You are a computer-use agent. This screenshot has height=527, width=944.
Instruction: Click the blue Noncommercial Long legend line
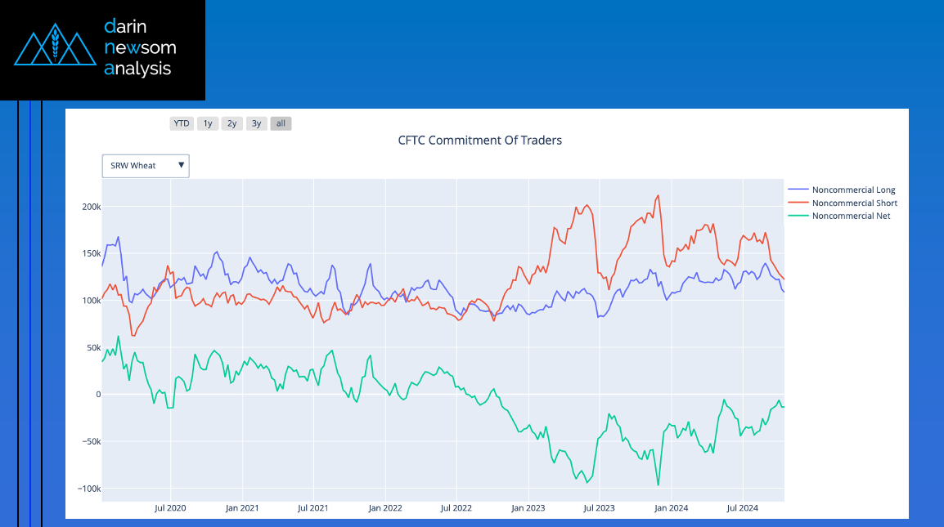click(796, 190)
